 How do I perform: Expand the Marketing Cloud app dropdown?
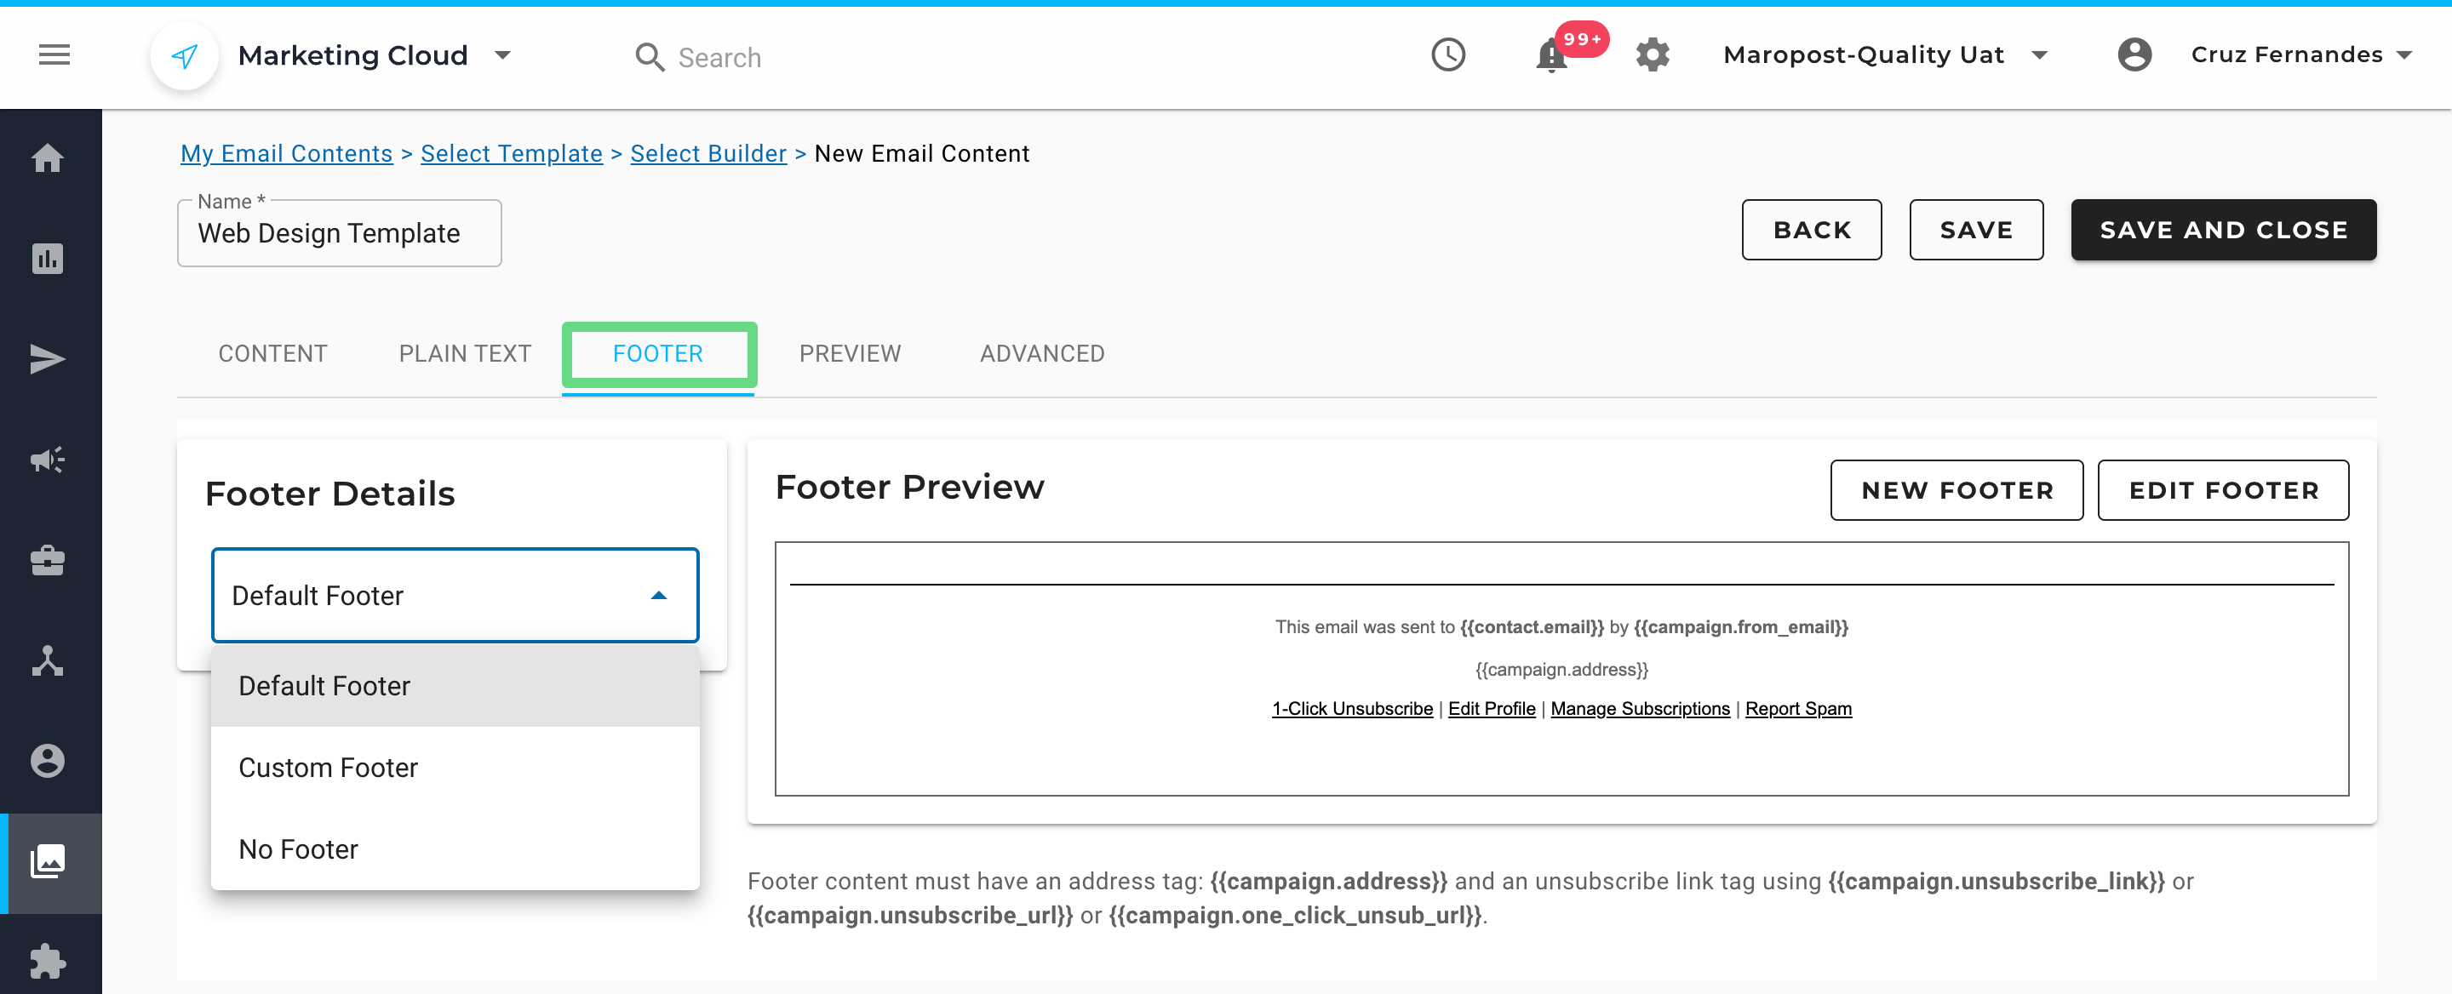coord(502,55)
